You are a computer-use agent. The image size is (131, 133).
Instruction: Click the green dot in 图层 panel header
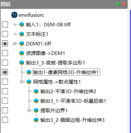tap(118, 4)
